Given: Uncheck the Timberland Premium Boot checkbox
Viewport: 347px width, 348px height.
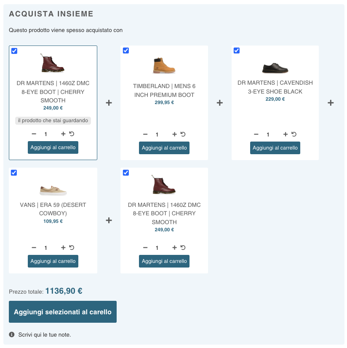Looking at the screenshot, I should pyautogui.click(x=125, y=51).
